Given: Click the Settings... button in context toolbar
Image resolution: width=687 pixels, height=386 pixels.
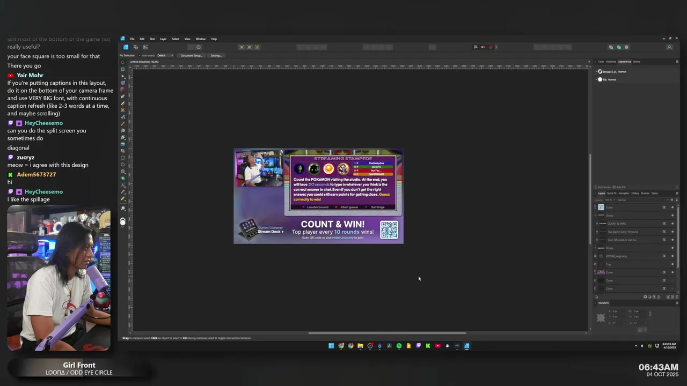Looking at the screenshot, I should click(216, 55).
